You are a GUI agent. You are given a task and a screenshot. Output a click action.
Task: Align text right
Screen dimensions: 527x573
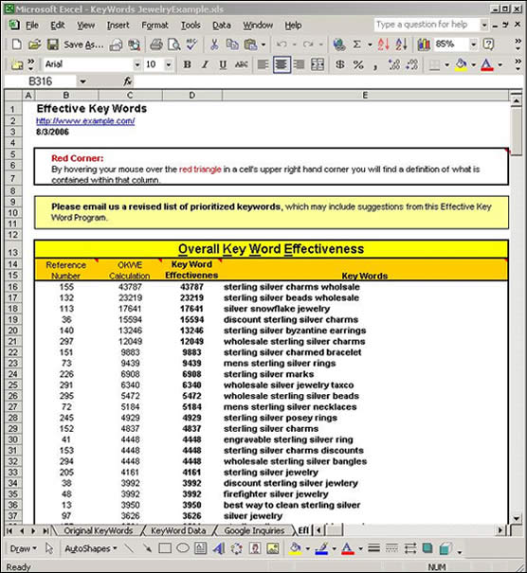[x=300, y=64]
